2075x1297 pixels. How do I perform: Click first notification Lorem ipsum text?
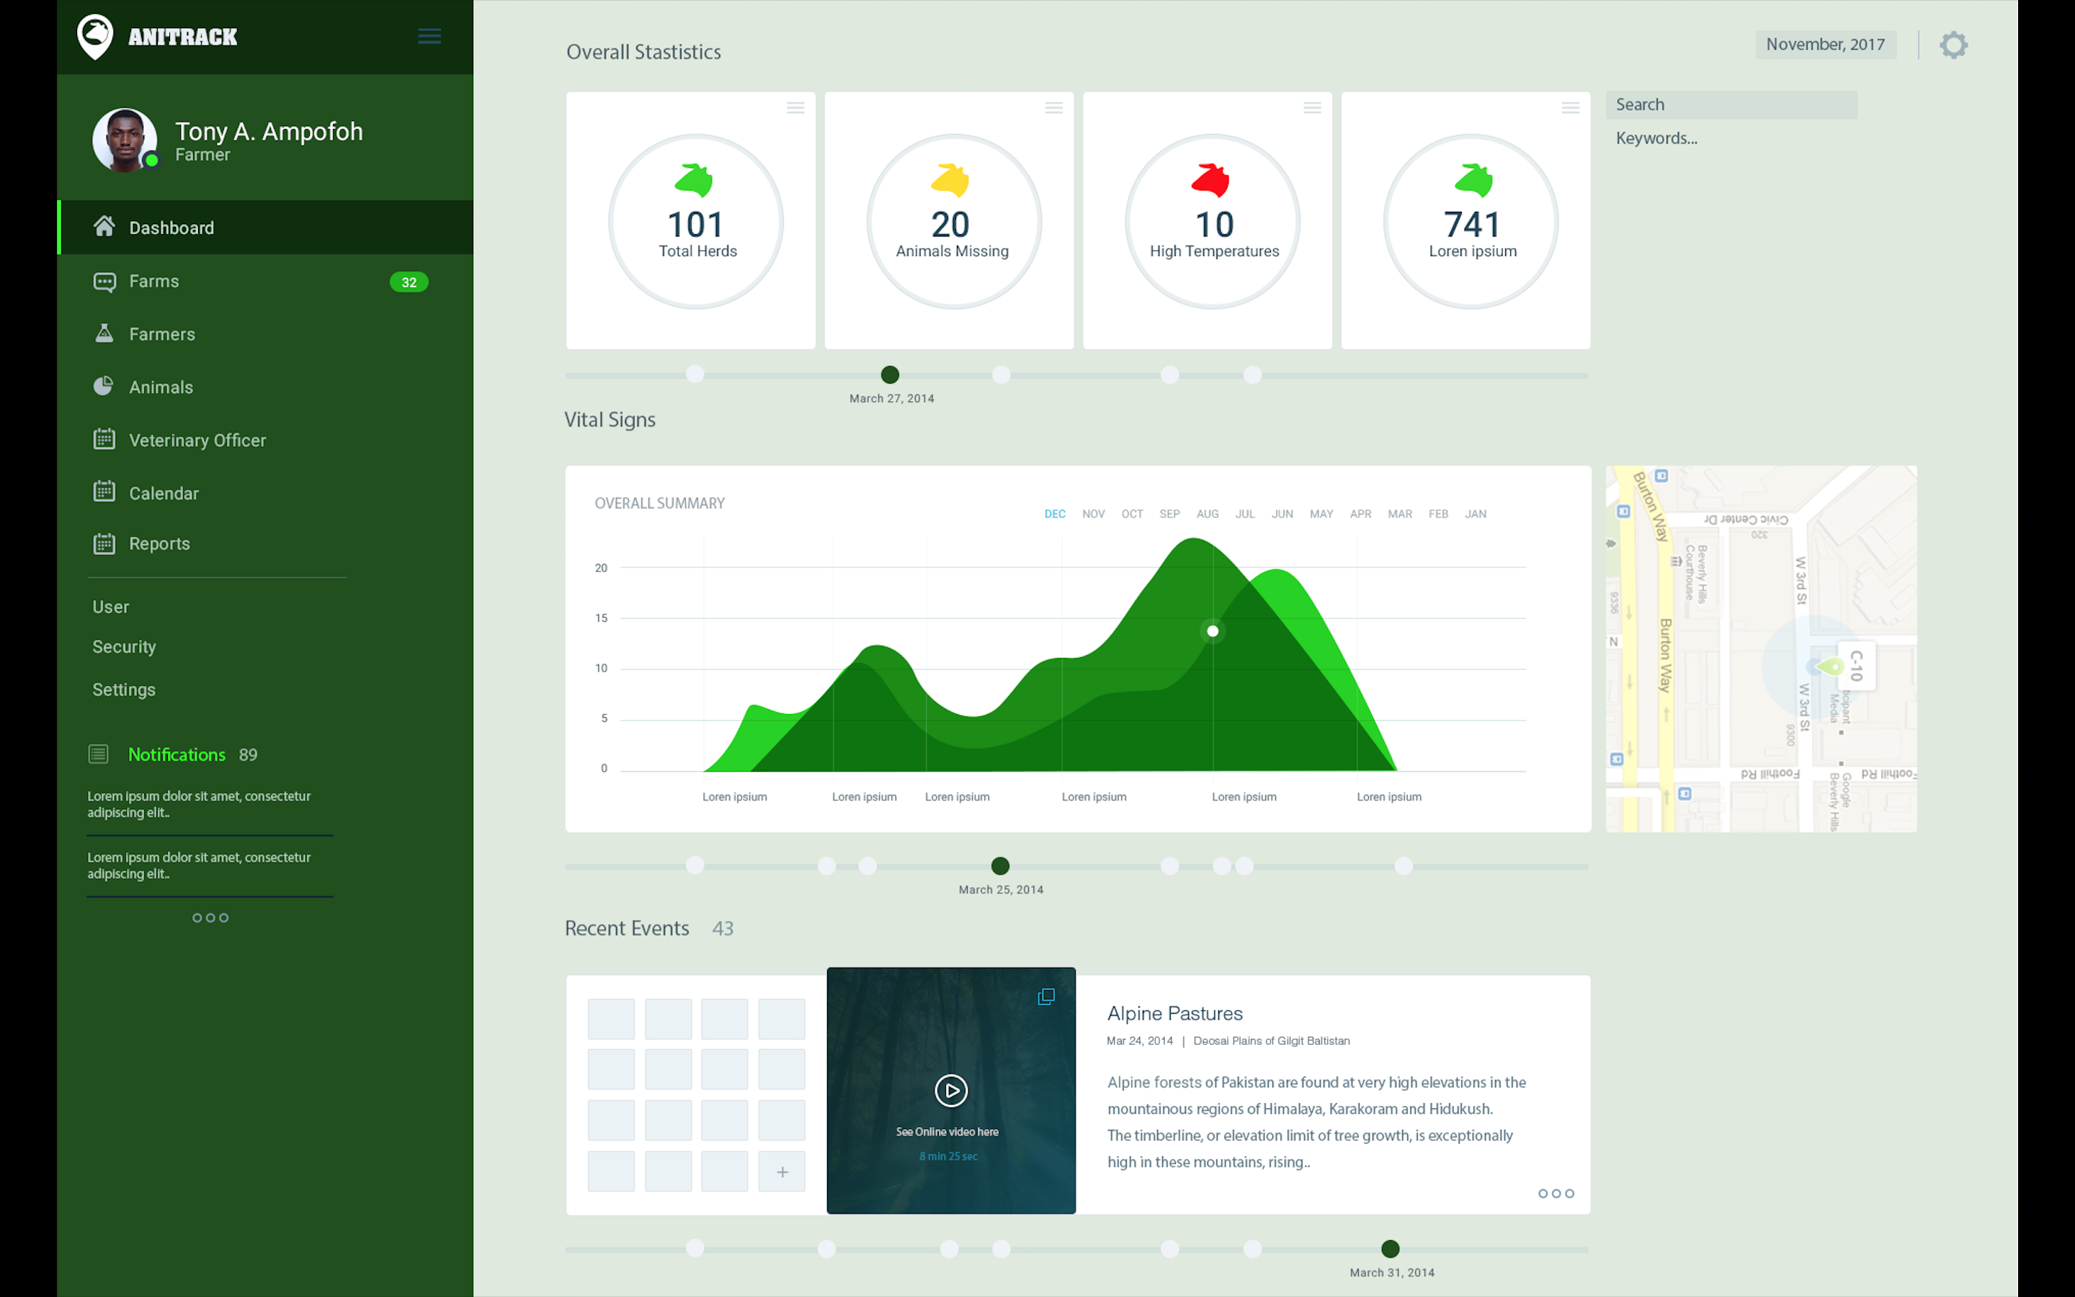199,803
